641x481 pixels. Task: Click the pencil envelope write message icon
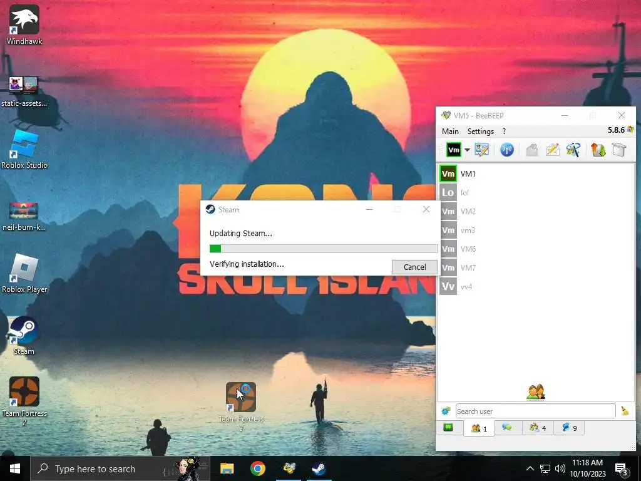(552, 150)
